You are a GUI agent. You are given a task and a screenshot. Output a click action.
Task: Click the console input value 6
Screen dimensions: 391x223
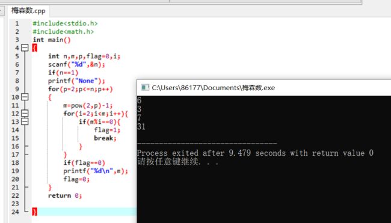139,100
